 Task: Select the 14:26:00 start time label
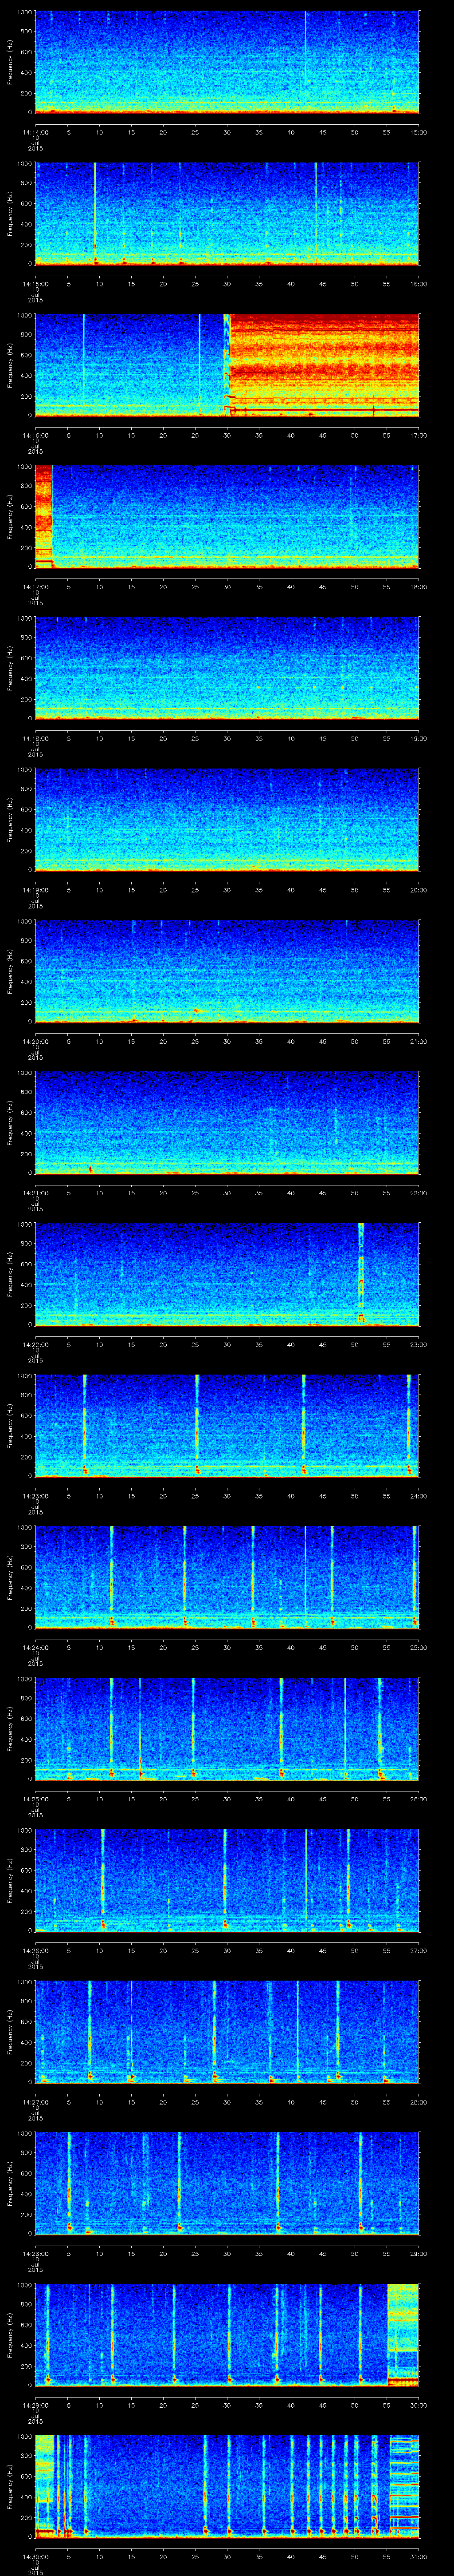(36, 1951)
